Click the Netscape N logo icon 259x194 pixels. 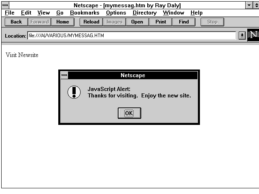tap(253, 35)
